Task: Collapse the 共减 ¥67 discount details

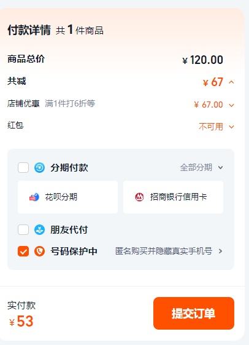Action: 231,82
